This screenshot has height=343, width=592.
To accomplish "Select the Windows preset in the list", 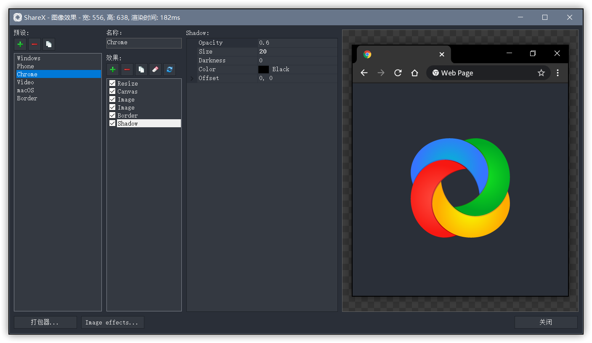I will [29, 58].
